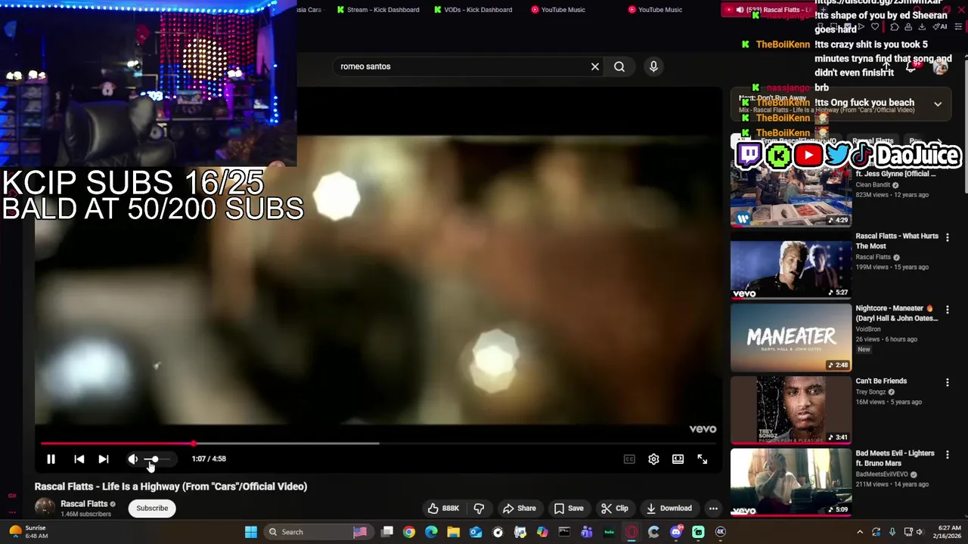968x544 pixels.
Task: Open the player settings gear
Action: (653, 459)
